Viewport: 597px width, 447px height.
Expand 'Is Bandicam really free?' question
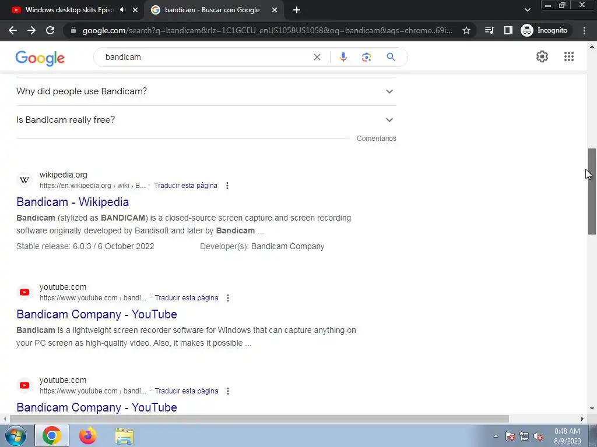[206, 120]
